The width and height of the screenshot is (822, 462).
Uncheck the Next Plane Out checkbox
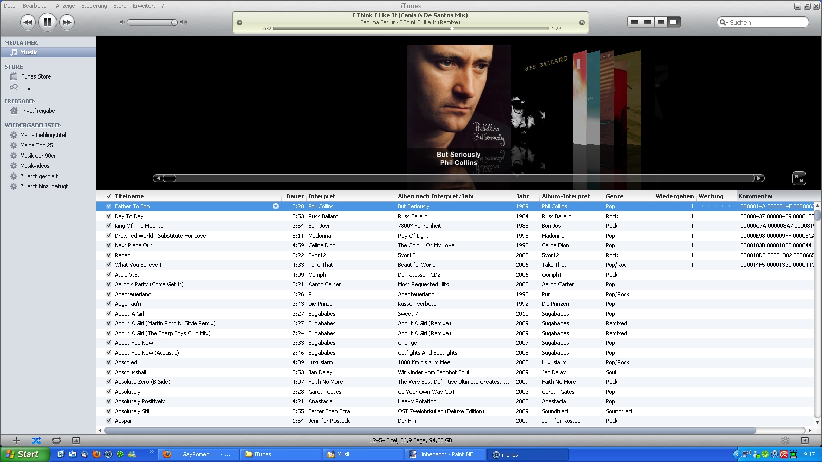click(x=109, y=245)
